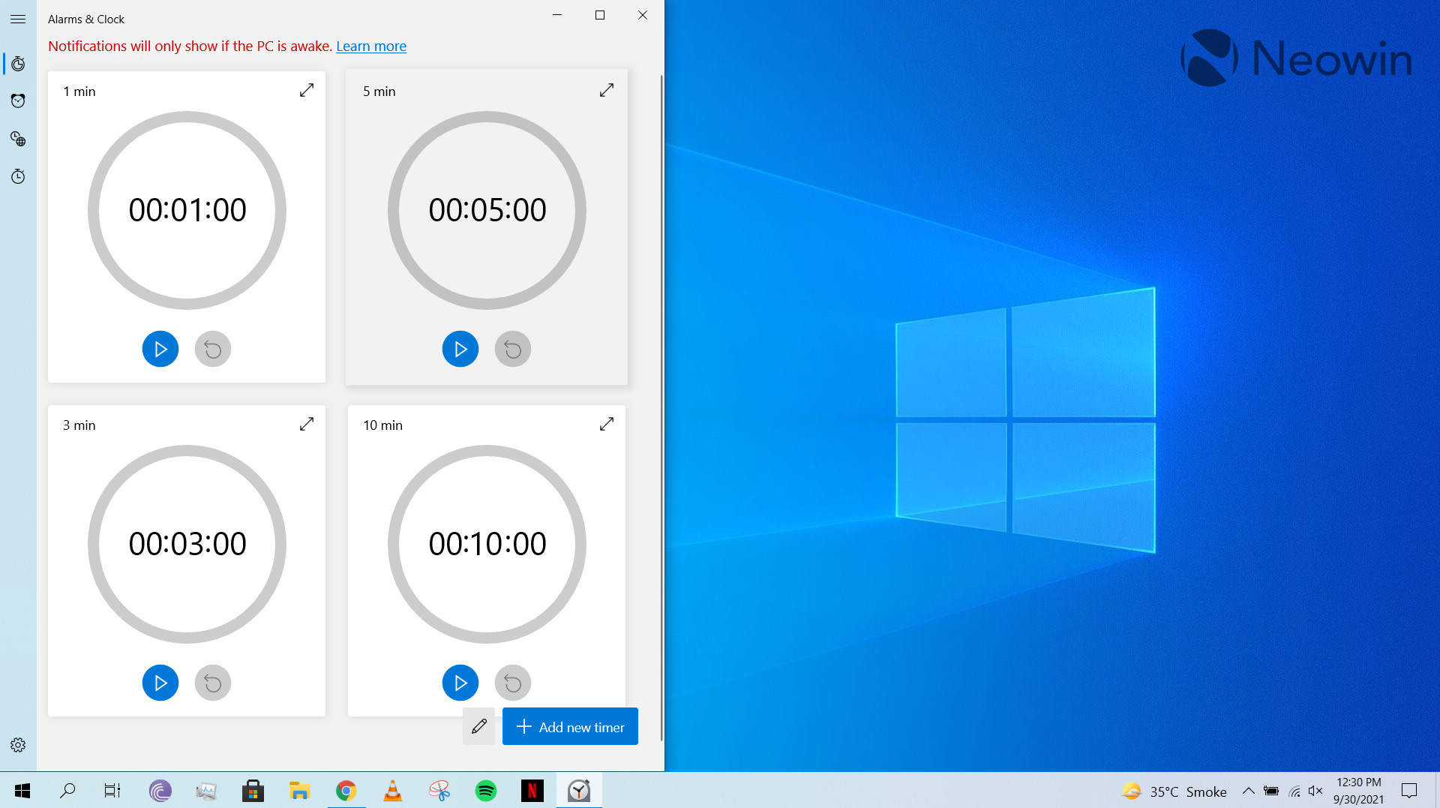Open the Stopwatch section in sidebar

pos(18,176)
